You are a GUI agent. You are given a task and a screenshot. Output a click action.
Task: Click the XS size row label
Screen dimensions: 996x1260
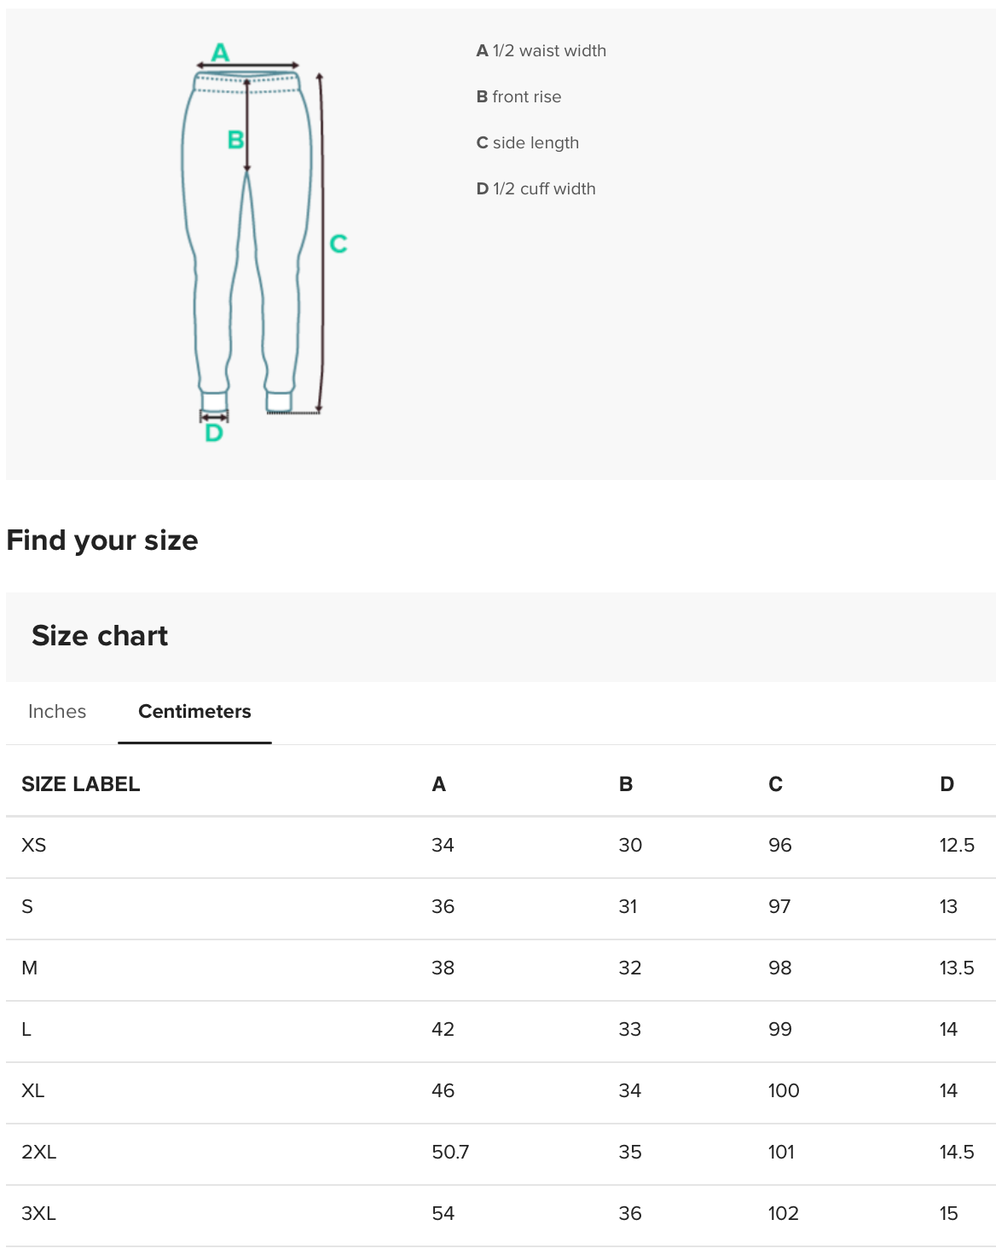coord(34,846)
